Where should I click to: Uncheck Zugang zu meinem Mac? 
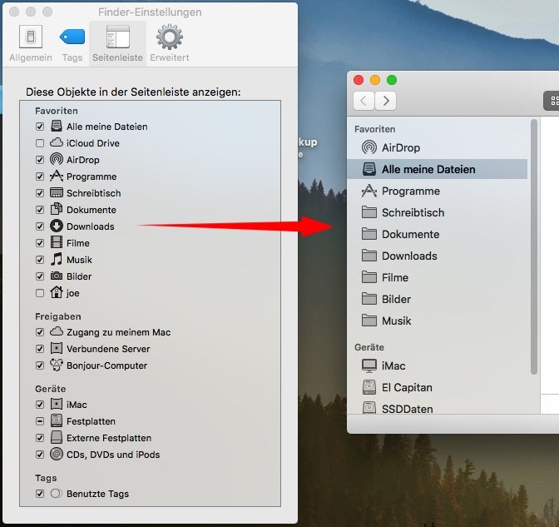[40, 332]
